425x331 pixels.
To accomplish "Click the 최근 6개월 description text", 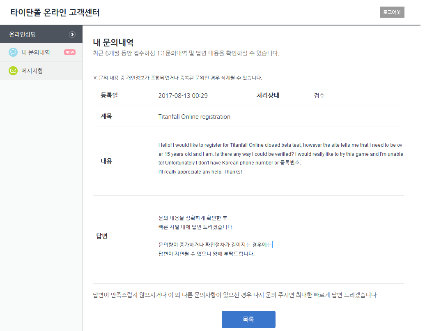I will 186,53.
